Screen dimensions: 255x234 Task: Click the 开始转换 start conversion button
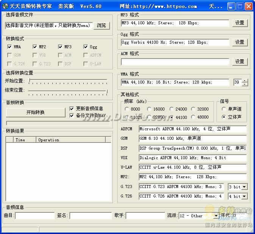36,112
